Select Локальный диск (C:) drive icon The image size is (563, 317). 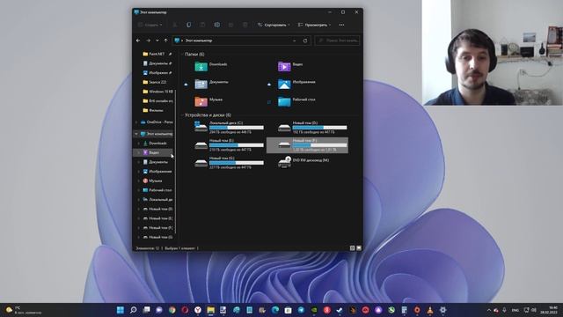click(201, 127)
